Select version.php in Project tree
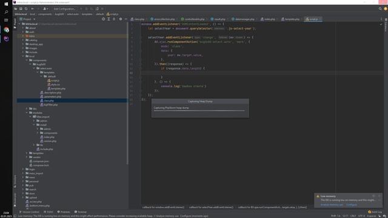Screen dimensions: 388x218 pyautogui.click(x=48, y=141)
